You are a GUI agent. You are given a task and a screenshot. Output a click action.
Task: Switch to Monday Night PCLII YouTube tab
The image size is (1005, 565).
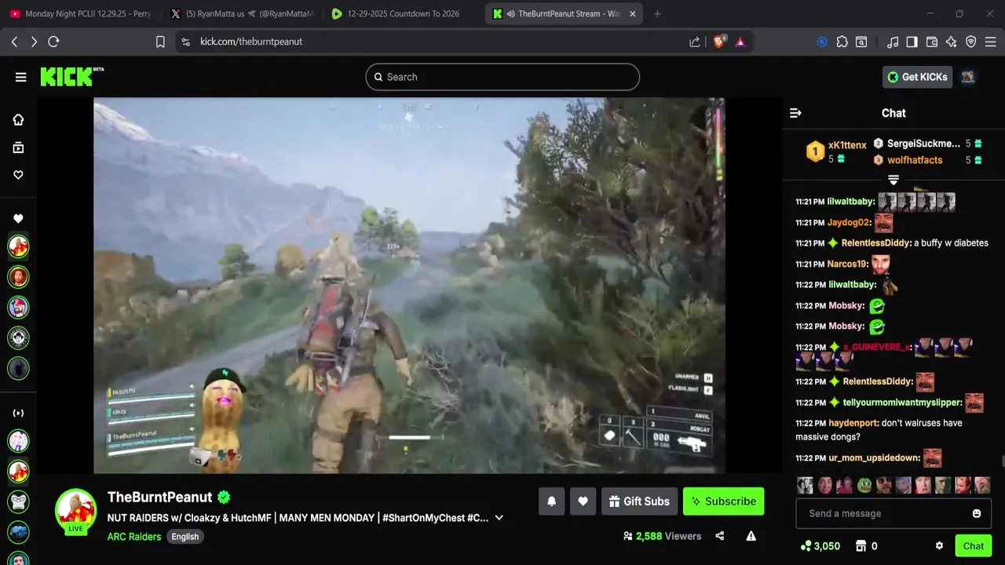80,13
